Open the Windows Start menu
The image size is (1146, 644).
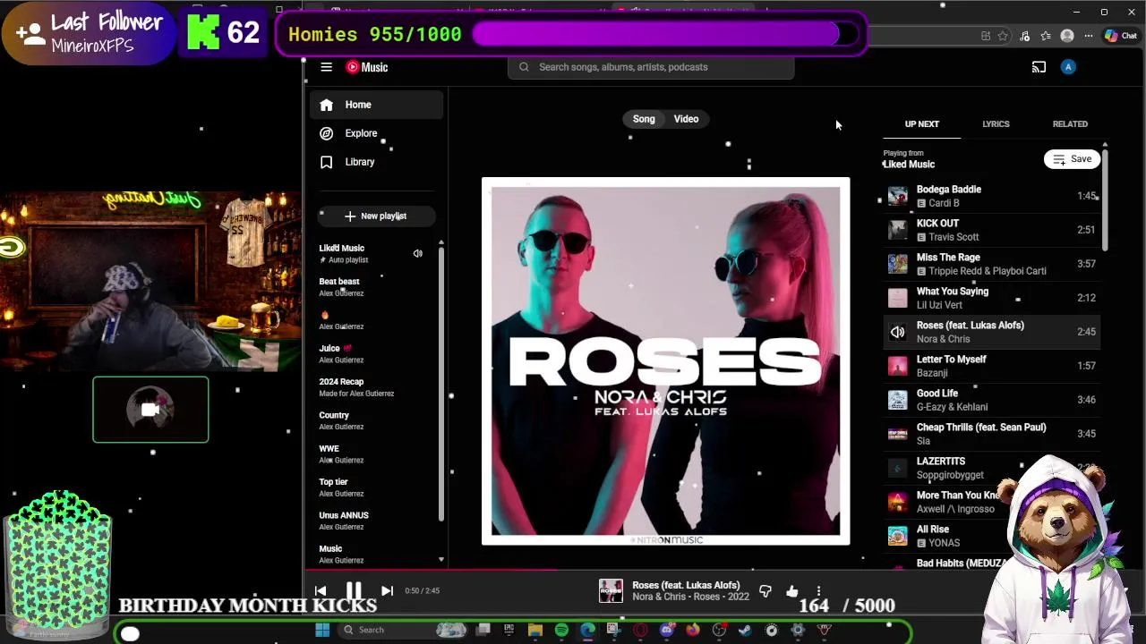pos(322,630)
